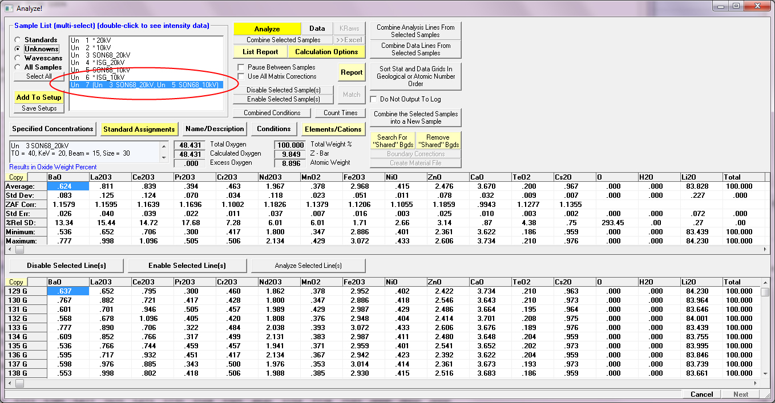Screen dimensions: 775x403
Task: Open the Elements/Cations button
Action: click(333, 129)
